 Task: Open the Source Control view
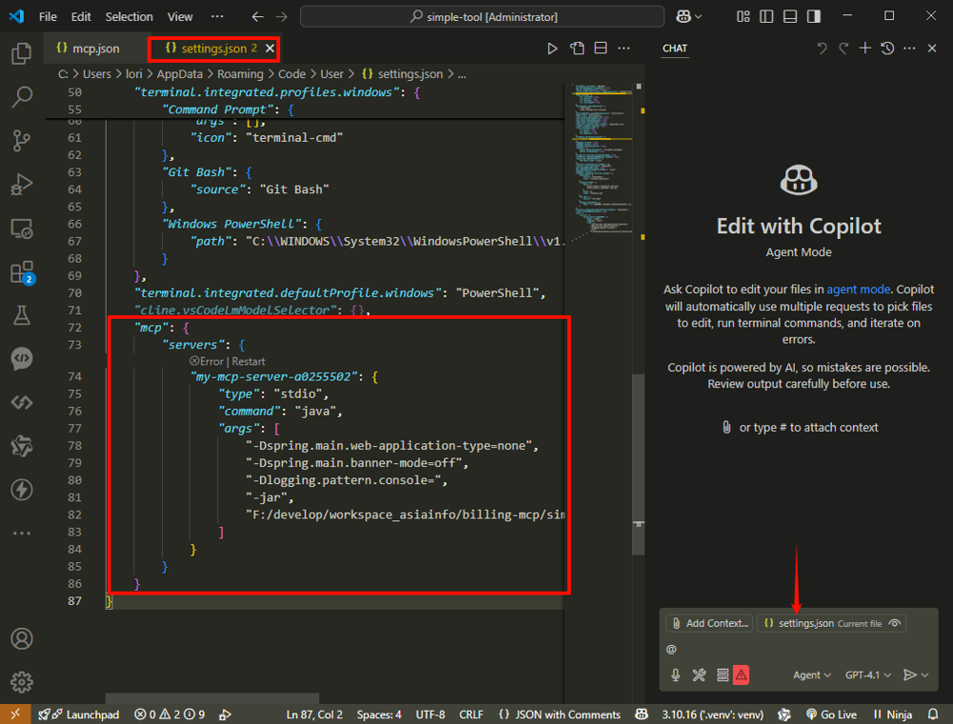tap(21, 141)
